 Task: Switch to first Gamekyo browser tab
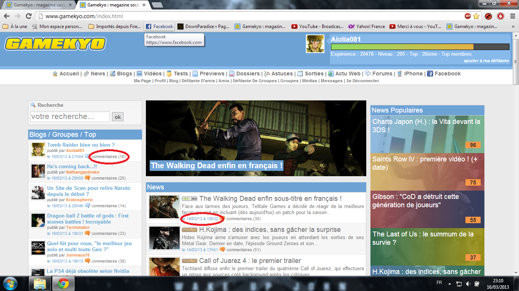coord(39,5)
